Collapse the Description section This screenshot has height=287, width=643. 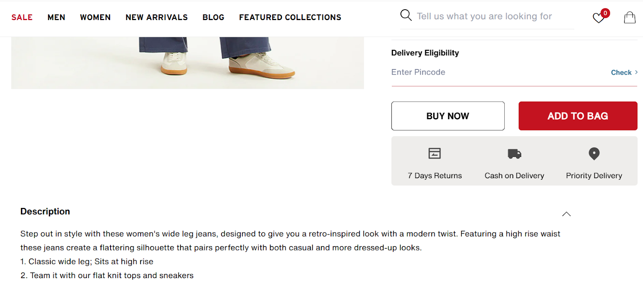pos(566,214)
